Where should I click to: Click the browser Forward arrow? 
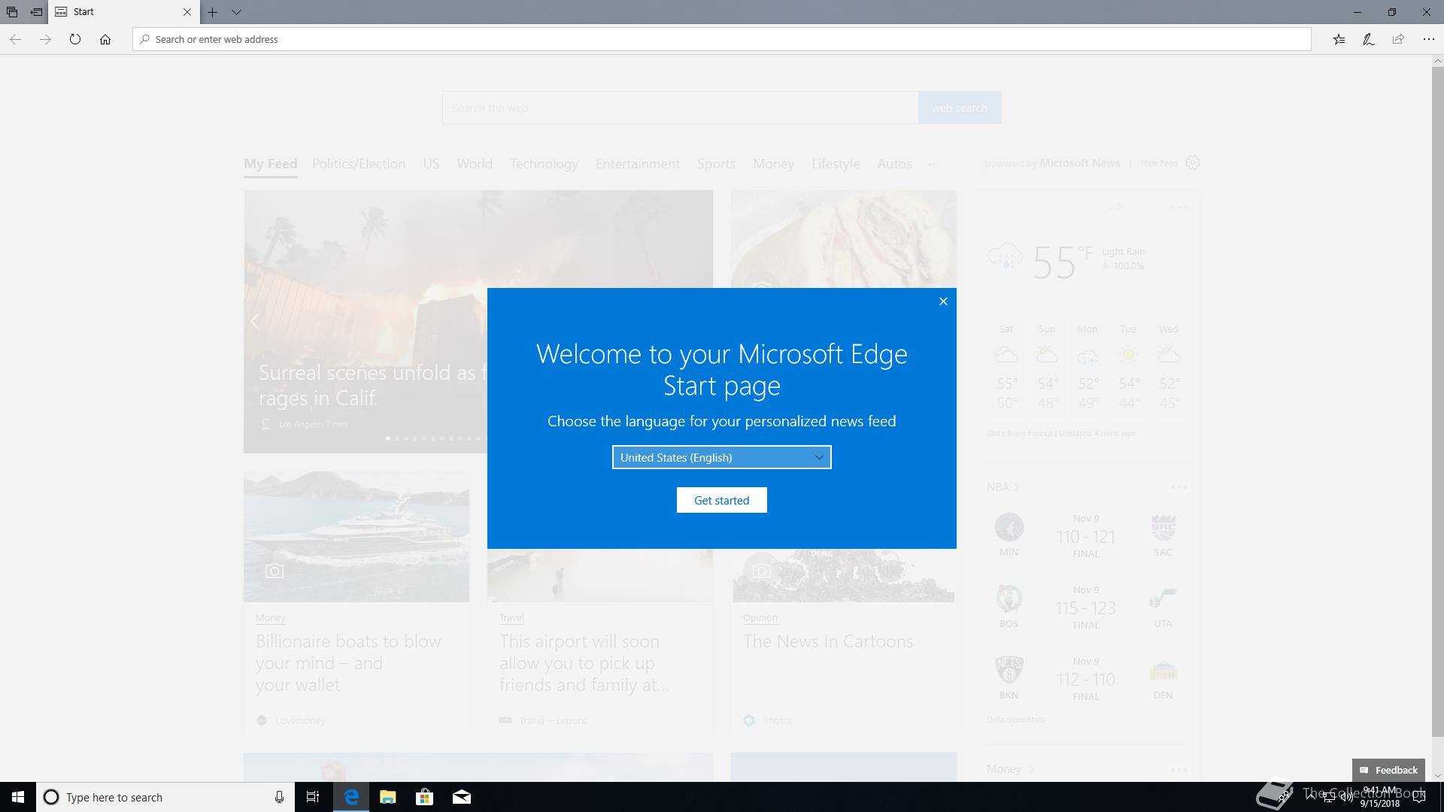coord(45,39)
